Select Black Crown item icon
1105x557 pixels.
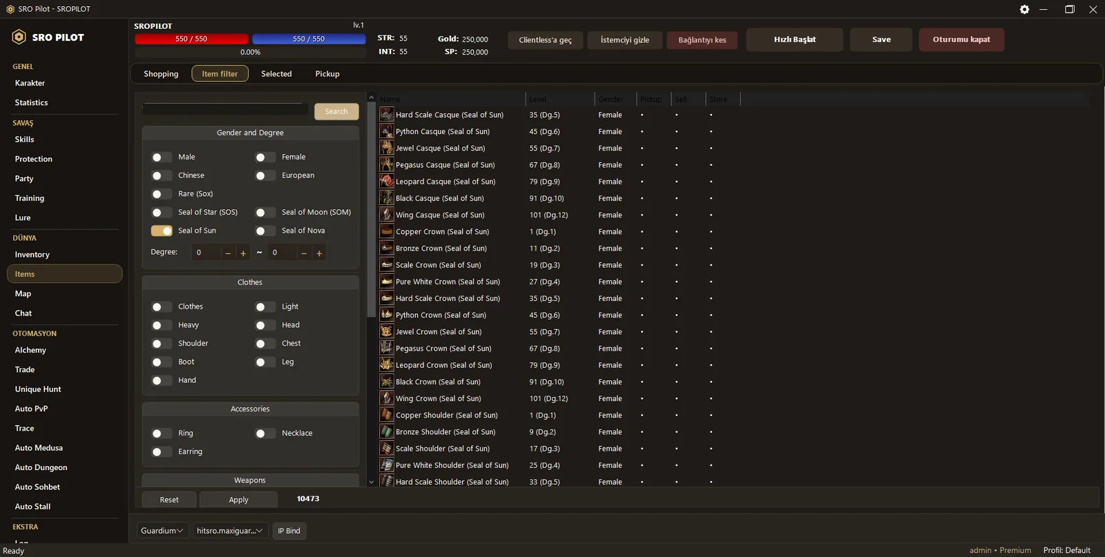tap(387, 382)
